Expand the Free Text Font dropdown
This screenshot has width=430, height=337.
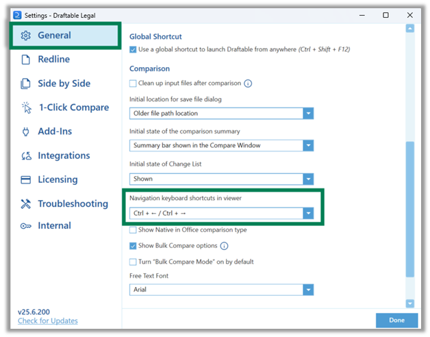[221, 290]
